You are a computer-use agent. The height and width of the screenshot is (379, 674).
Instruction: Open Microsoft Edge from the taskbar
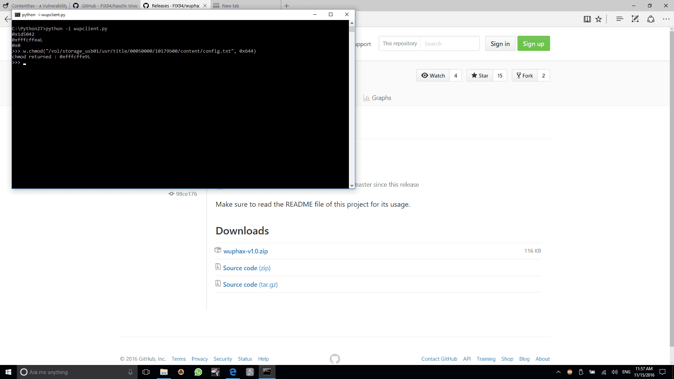tap(233, 372)
